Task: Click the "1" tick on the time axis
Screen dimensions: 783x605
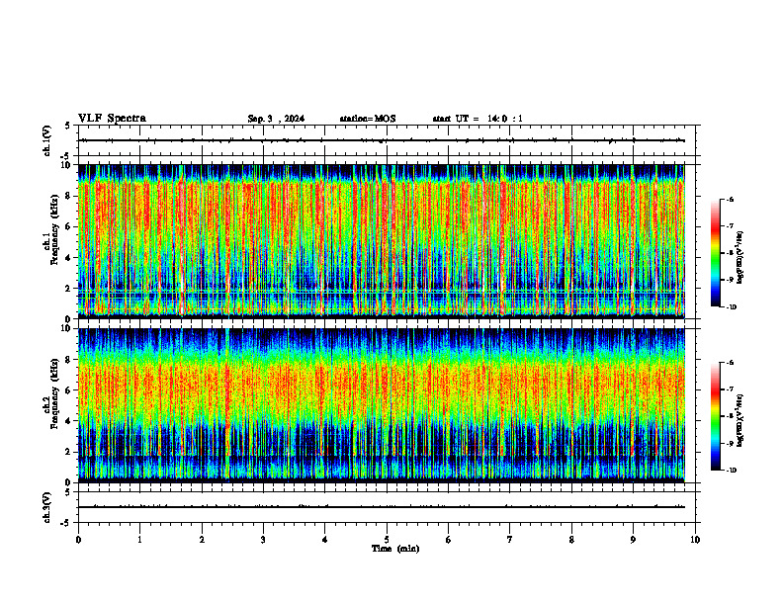Action: click(140, 540)
